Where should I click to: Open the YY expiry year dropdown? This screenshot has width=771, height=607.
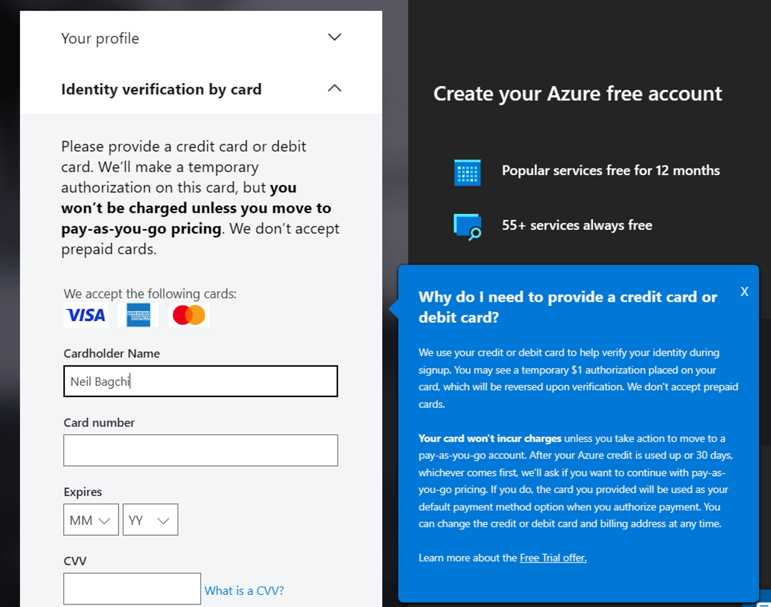pyautogui.click(x=150, y=520)
